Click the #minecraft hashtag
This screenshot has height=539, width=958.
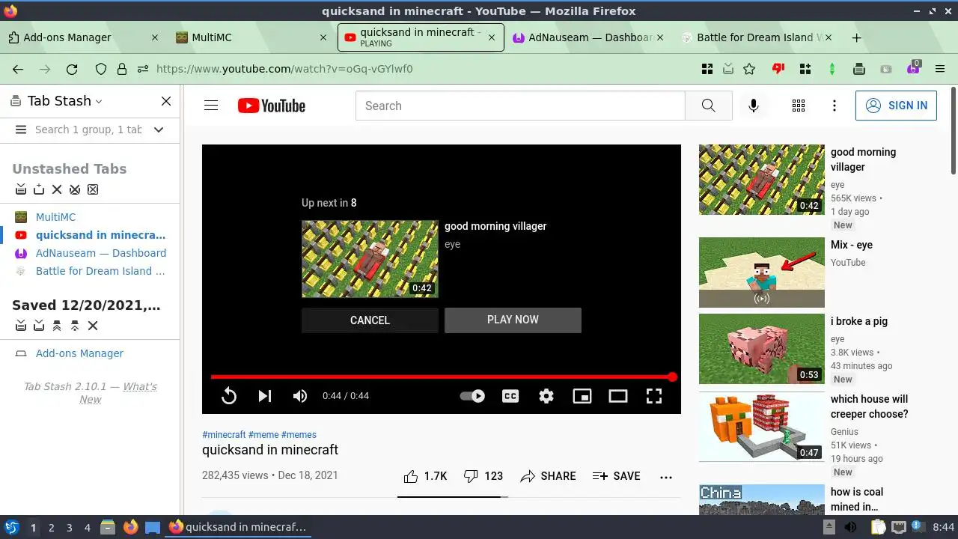pyautogui.click(x=224, y=435)
